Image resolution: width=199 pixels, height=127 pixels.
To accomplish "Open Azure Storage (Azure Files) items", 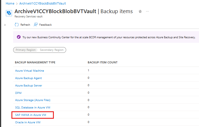I will pyautogui.click(x=33, y=100).
